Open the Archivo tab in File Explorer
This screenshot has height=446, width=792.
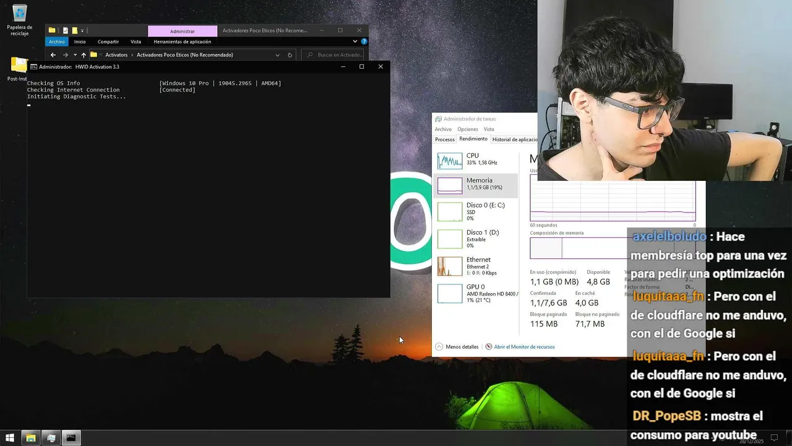(x=57, y=42)
